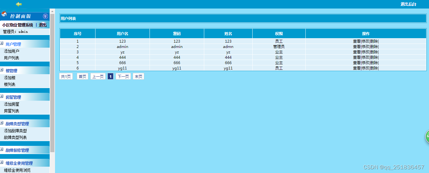Click 删除 for user 444
The height and width of the screenshot is (173, 429).
coord(374,57)
